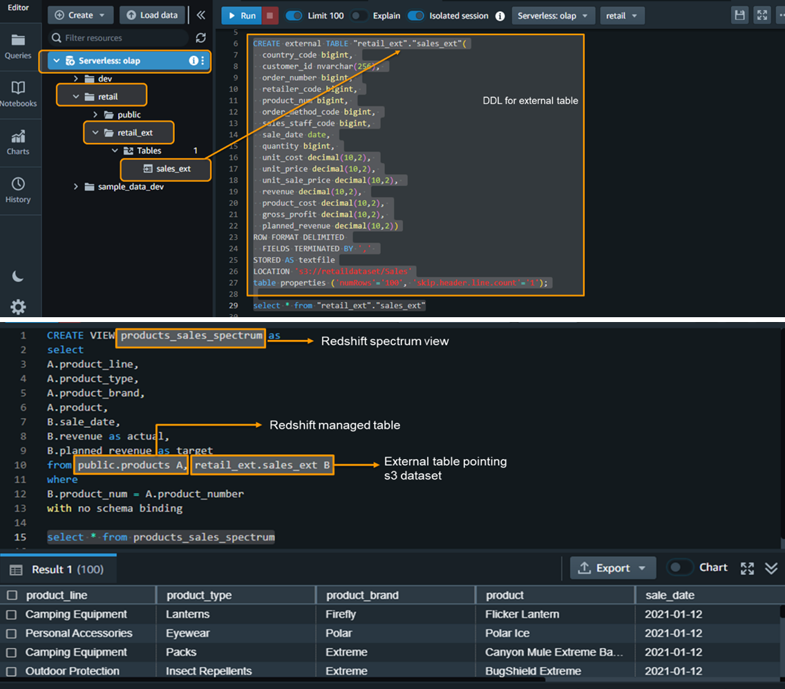Select the sales_ext table in tree
This screenshot has width=785, height=689.
pyautogui.click(x=173, y=169)
